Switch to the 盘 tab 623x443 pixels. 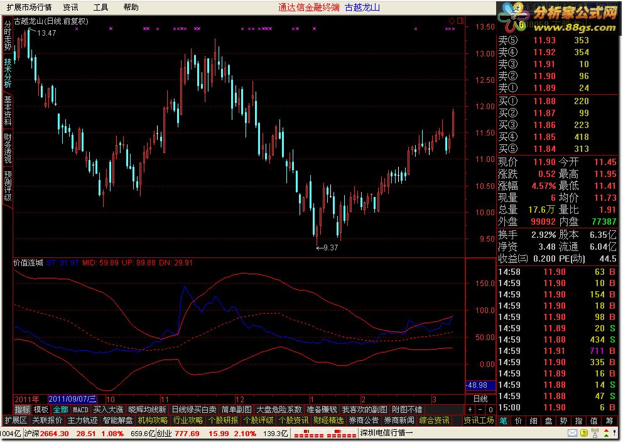click(549, 421)
